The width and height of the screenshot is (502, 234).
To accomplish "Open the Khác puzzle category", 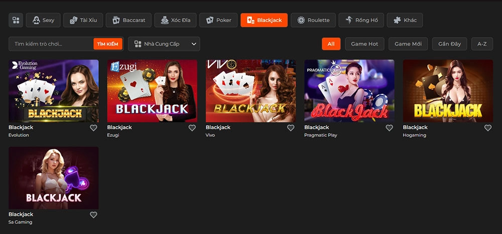I will pyautogui.click(x=405, y=20).
